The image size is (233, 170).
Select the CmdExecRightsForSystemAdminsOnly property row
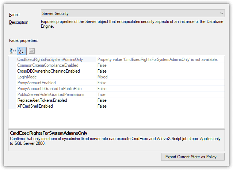click(x=116, y=59)
